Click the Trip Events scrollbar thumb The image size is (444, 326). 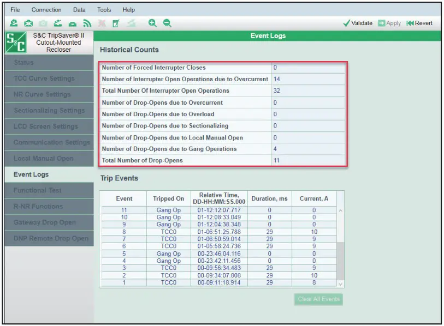tap(340, 261)
